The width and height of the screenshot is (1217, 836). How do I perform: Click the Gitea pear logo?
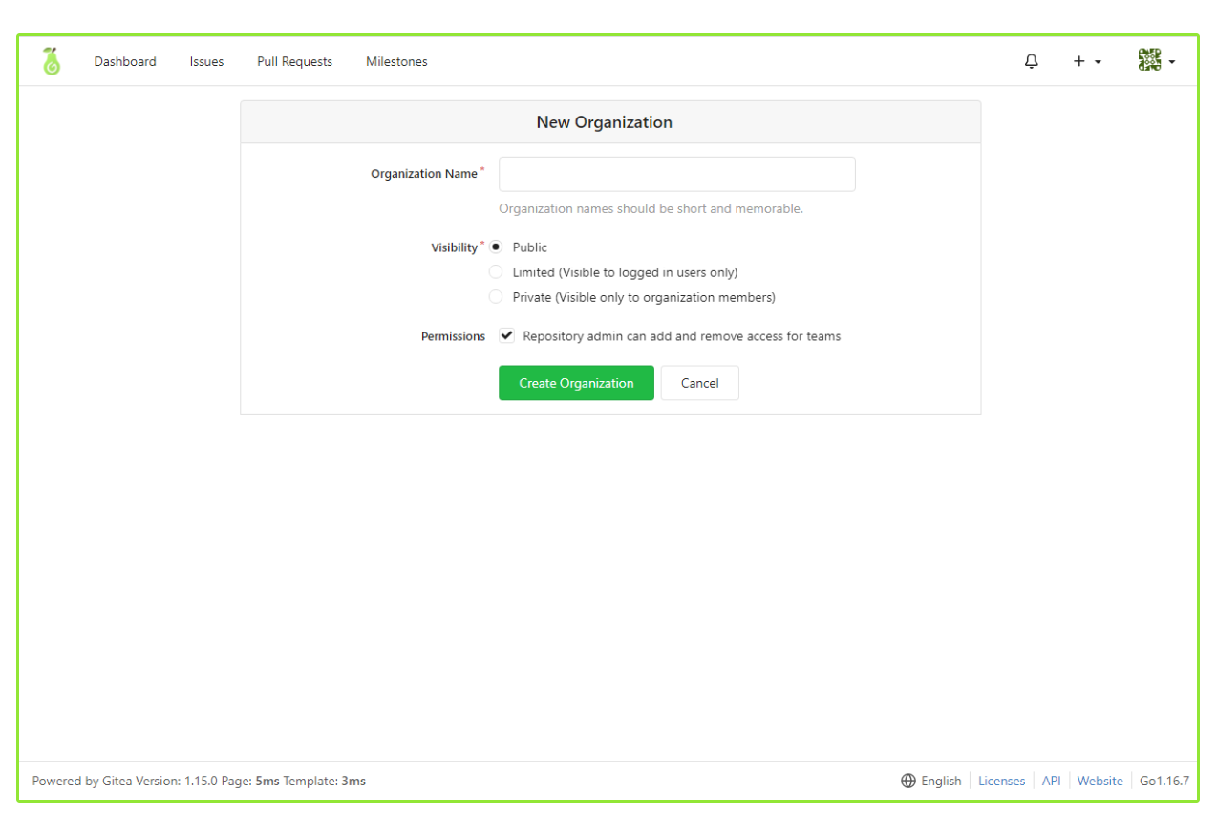52,61
